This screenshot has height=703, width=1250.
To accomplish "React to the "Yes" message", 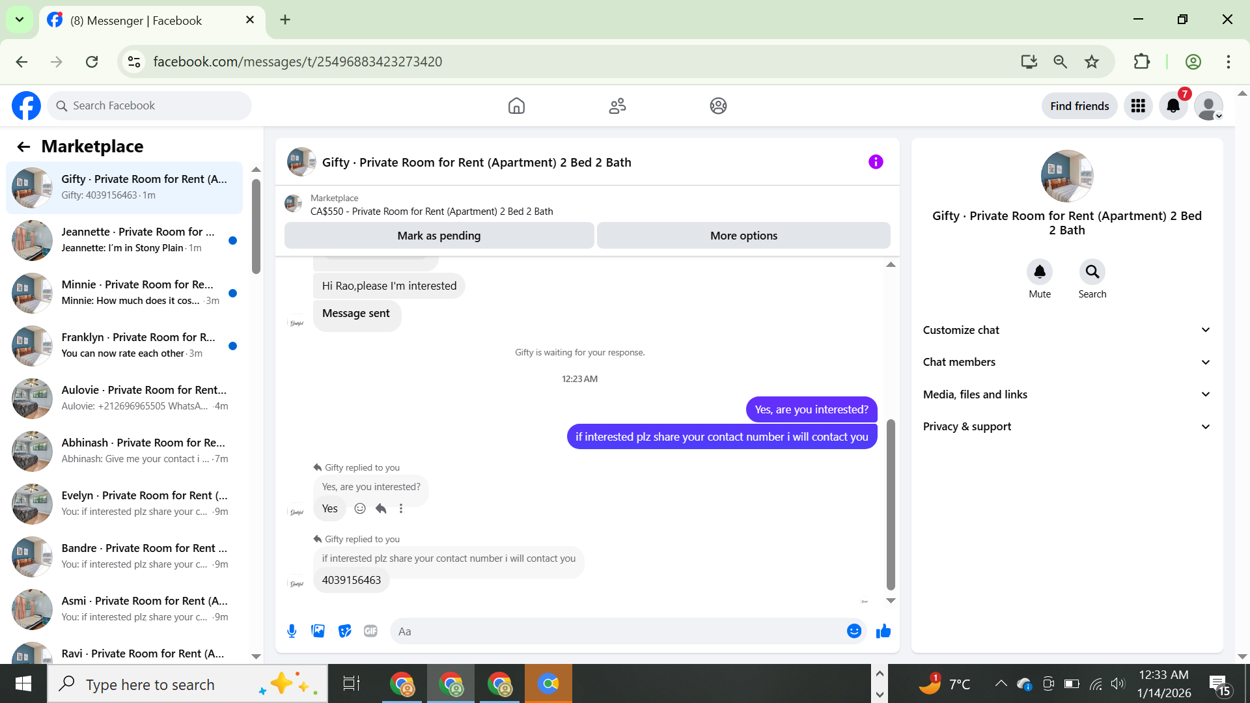I will (x=360, y=508).
